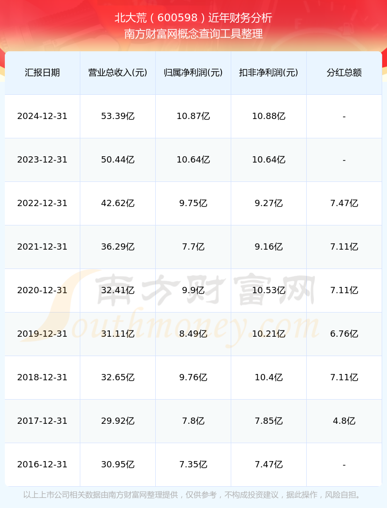The image size is (387, 508).
Task: Select the 10.53亿 cell
Action: pos(269,290)
